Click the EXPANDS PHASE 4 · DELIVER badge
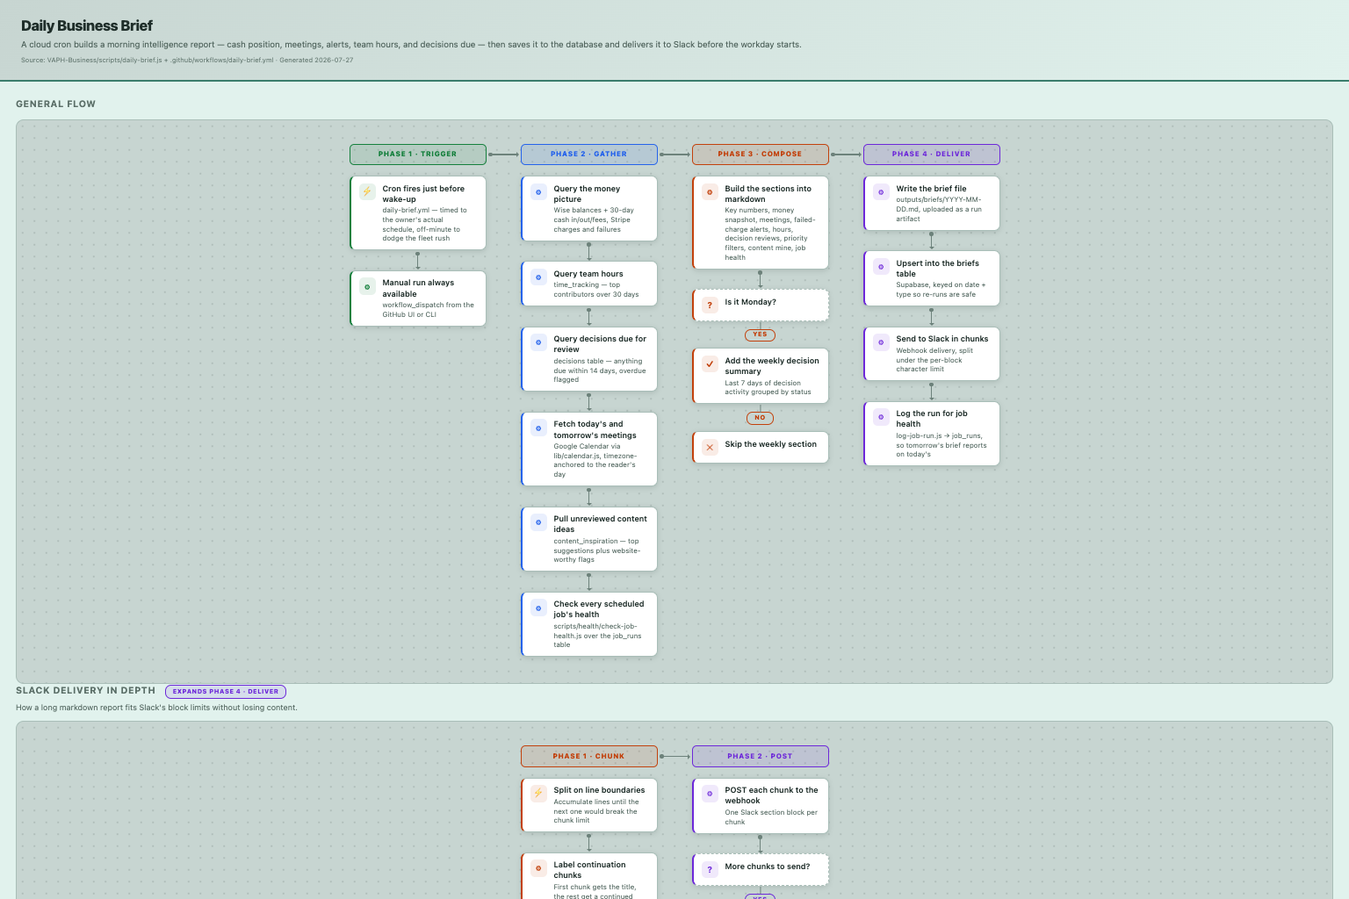Viewport: 1349px width, 899px height. (226, 692)
